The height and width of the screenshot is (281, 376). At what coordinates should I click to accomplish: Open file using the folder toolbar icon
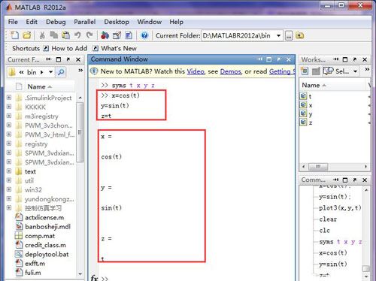(27, 35)
